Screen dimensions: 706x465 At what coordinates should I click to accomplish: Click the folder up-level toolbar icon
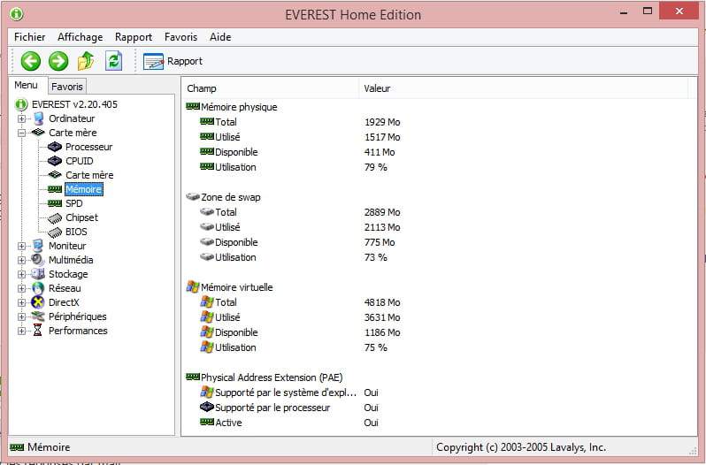pos(86,61)
